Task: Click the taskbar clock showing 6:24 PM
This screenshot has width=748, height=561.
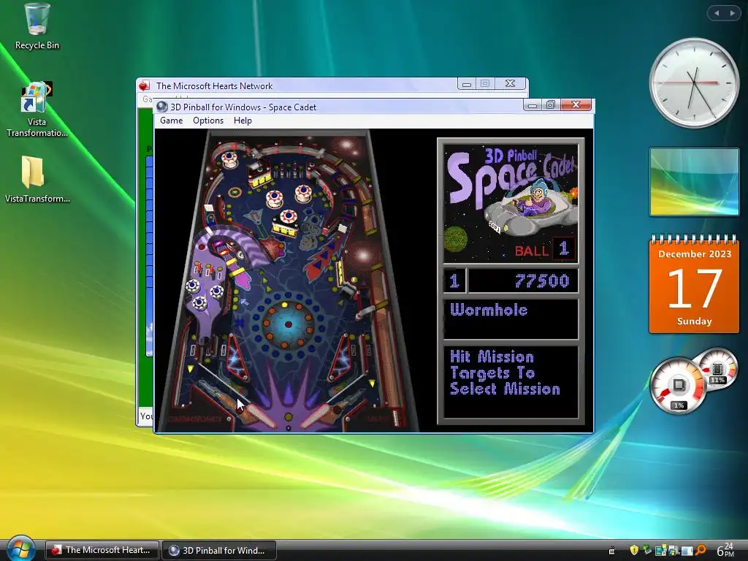Action: pyautogui.click(x=725, y=550)
